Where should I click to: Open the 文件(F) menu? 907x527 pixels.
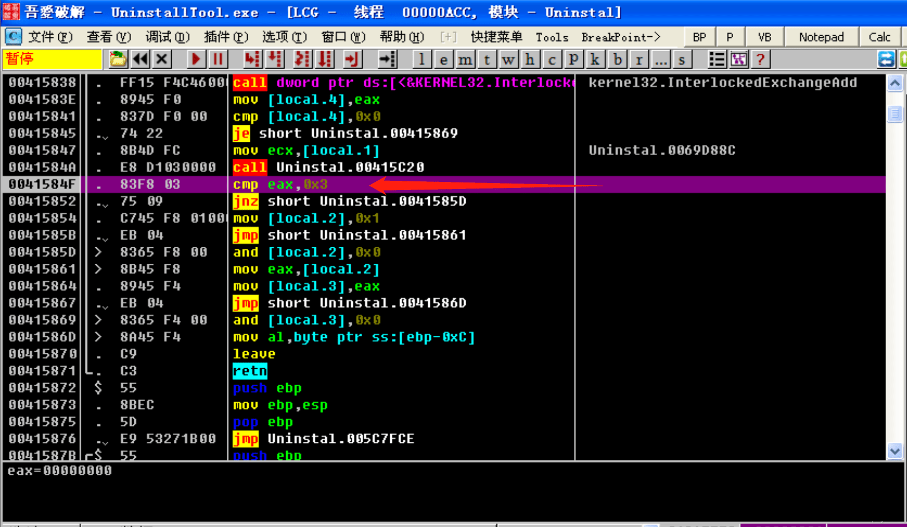point(50,37)
